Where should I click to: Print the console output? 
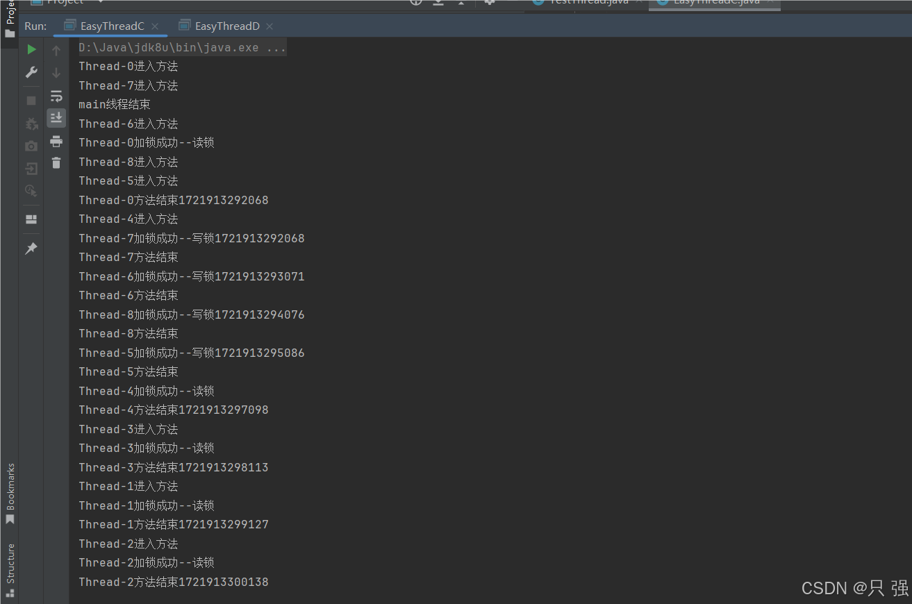pos(56,142)
